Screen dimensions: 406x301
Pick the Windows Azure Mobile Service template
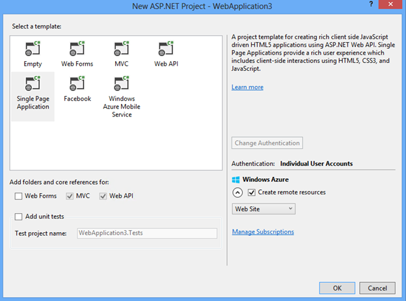pyautogui.click(x=122, y=96)
